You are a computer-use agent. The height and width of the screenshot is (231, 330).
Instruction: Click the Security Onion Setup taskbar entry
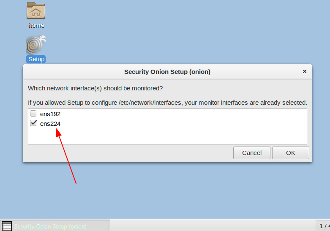pyautogui.click(x=55, y=226)
